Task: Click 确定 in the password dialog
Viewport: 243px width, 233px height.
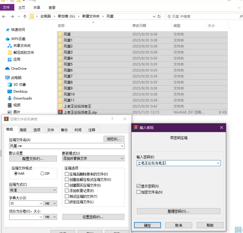Action: pyautogui.click(x=147, y=225)
